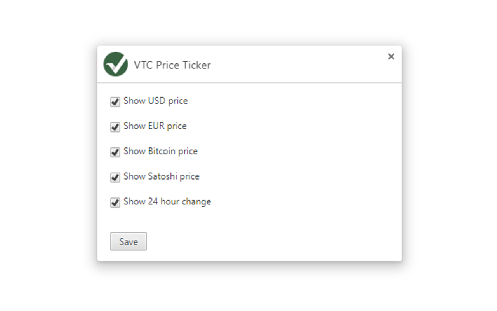
Task: Save the ticker display settings
Action: tap(129, 241)
